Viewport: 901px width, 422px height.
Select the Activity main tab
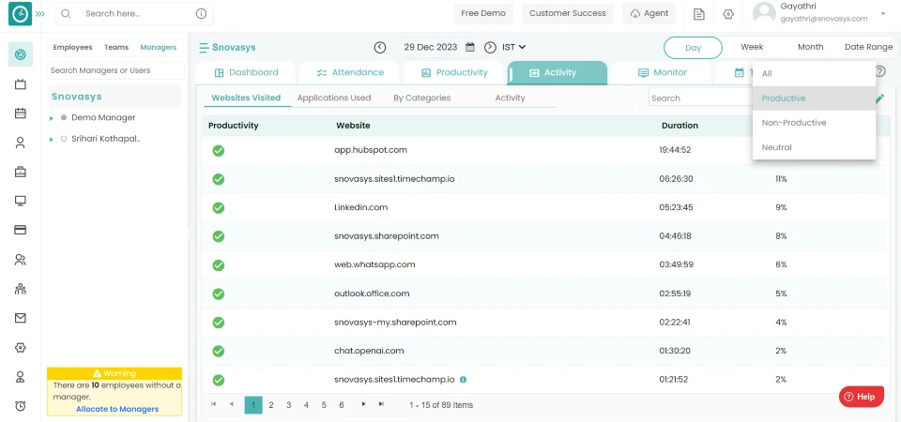pos(557,72)
